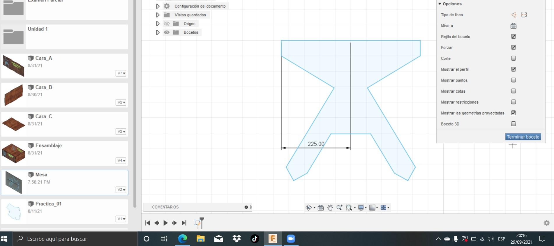Enable the Corte checkbox
The width and height of the screenshot is (554, 246).
click(x=514, y=58)
